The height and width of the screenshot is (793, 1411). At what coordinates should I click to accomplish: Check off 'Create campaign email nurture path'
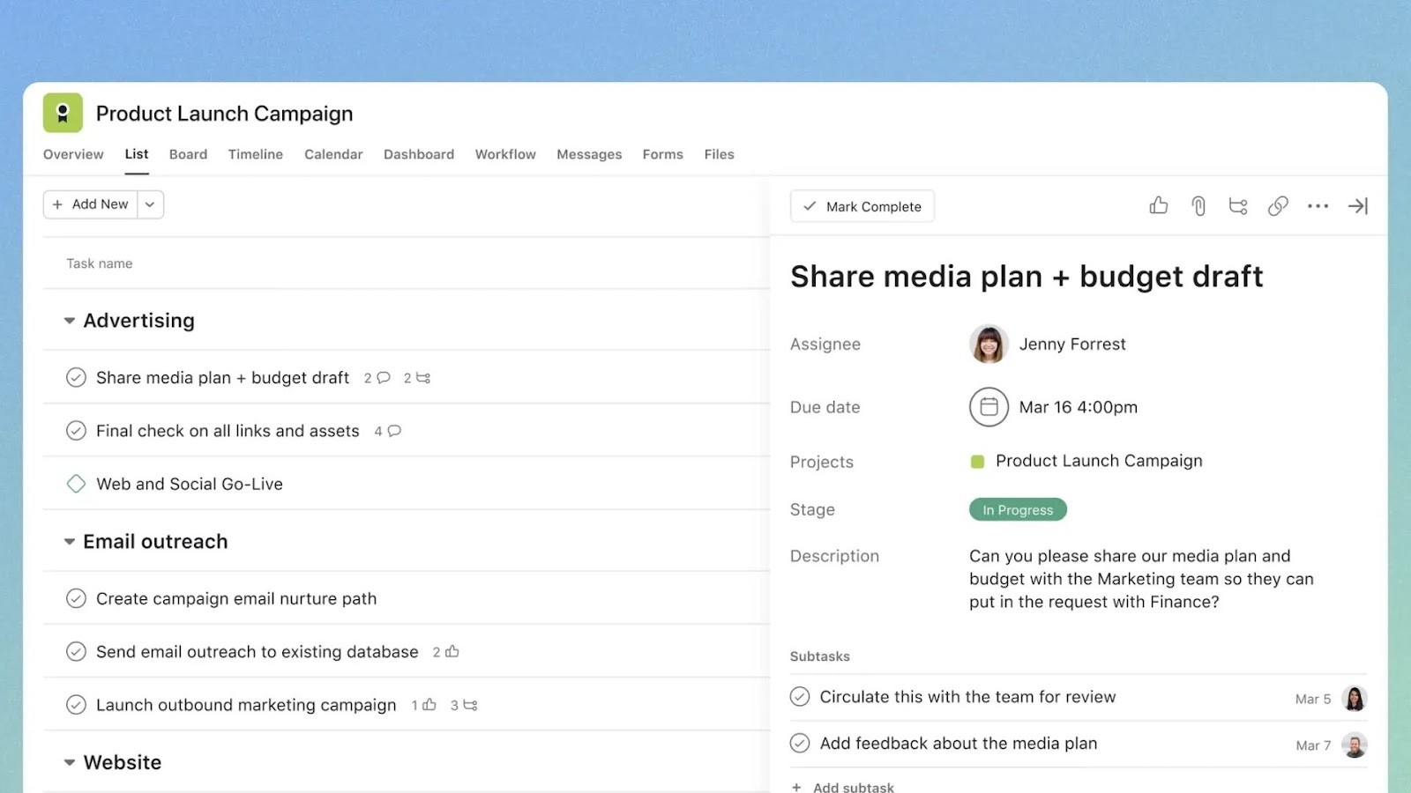pos(76,598)
